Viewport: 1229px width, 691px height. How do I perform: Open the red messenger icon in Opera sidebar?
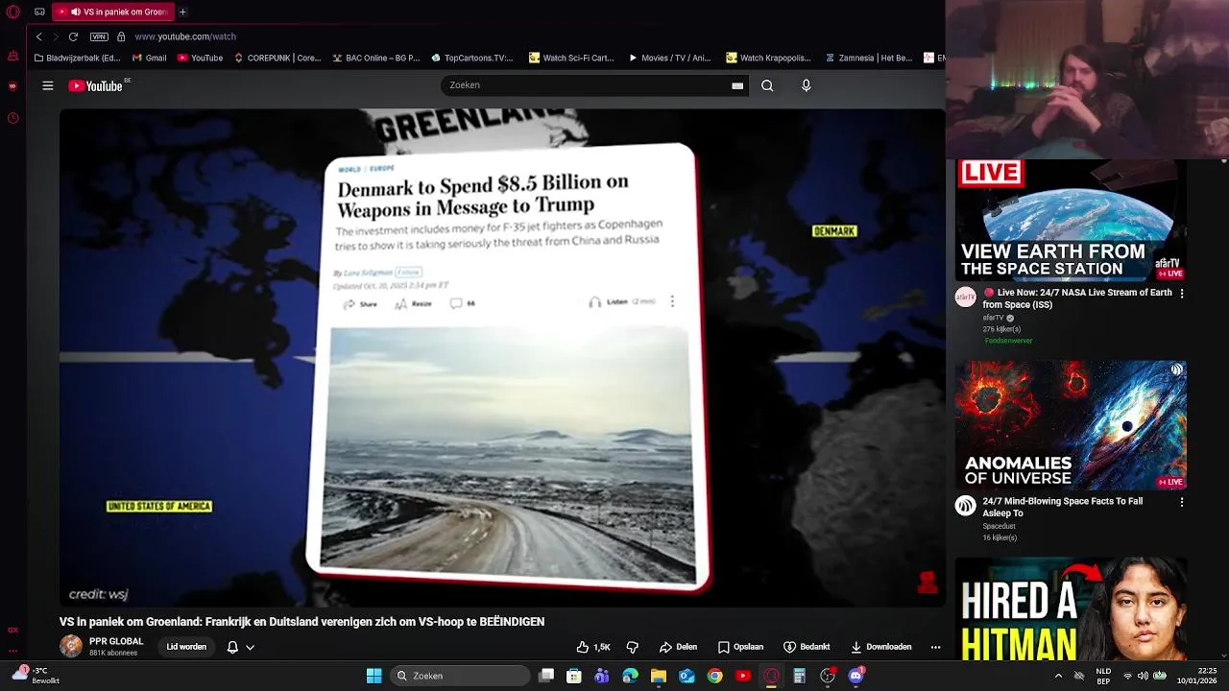(x=12, y=86)
